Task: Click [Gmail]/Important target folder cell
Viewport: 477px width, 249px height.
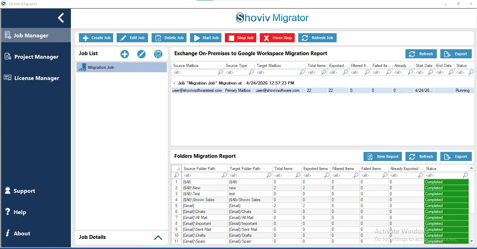Action: point(250,224)
